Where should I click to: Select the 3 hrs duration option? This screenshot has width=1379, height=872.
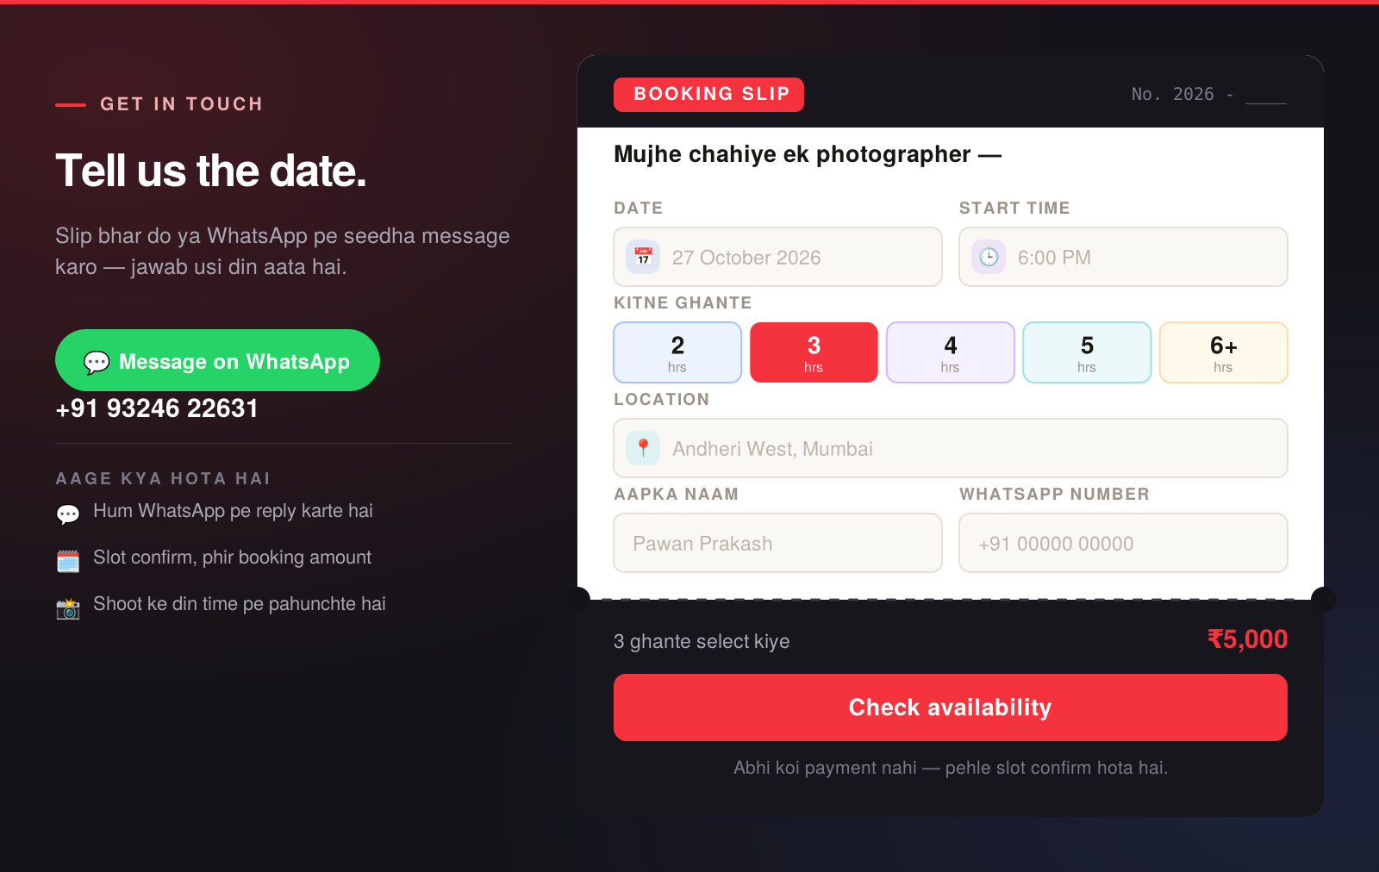tap(814, 352)
